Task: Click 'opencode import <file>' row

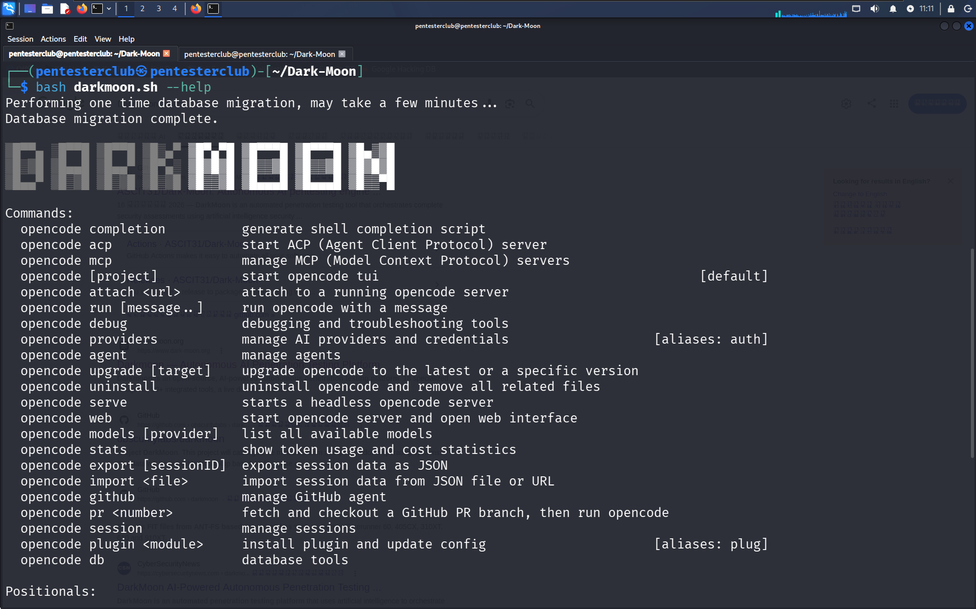Action: (288, 481)
